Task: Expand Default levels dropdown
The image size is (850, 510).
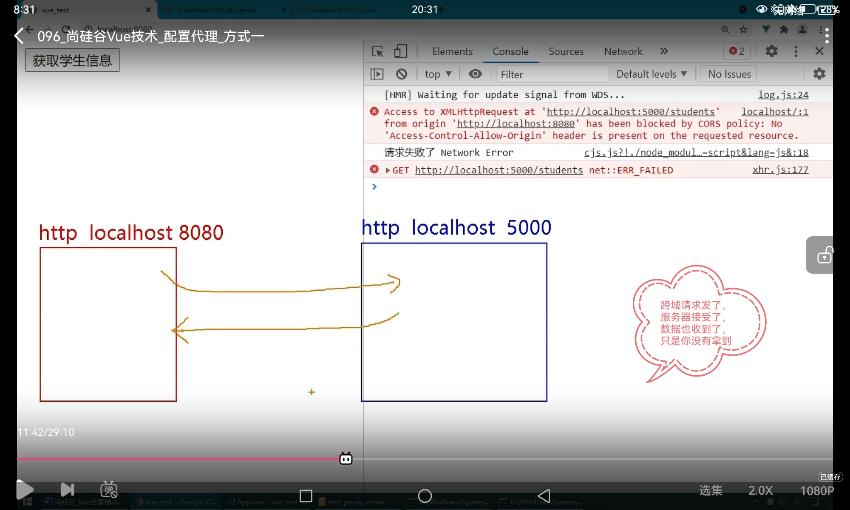Action: click(651, 74)
